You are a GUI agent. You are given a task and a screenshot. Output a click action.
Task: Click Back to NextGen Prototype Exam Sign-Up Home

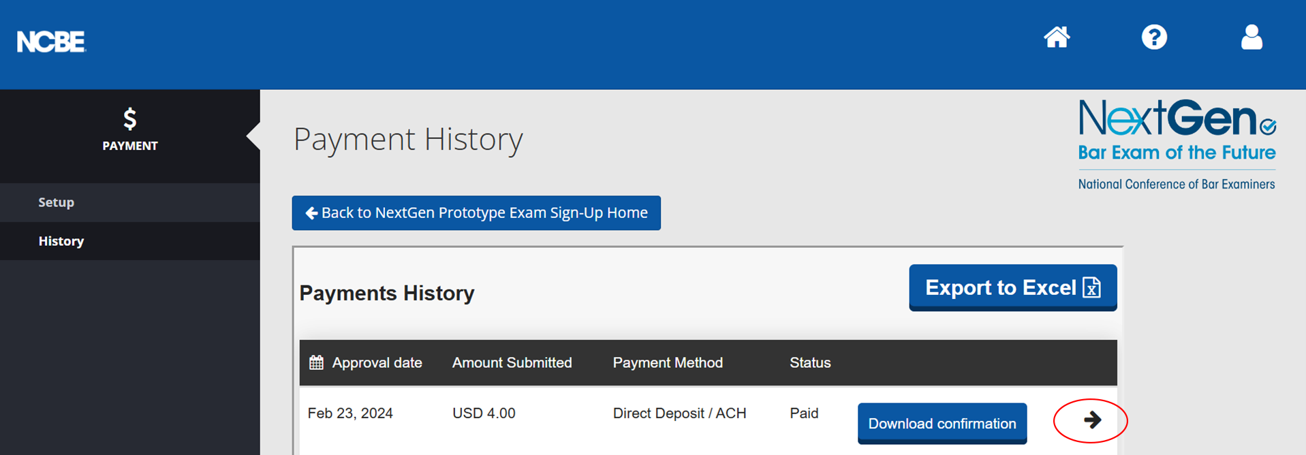pos(476,213)
